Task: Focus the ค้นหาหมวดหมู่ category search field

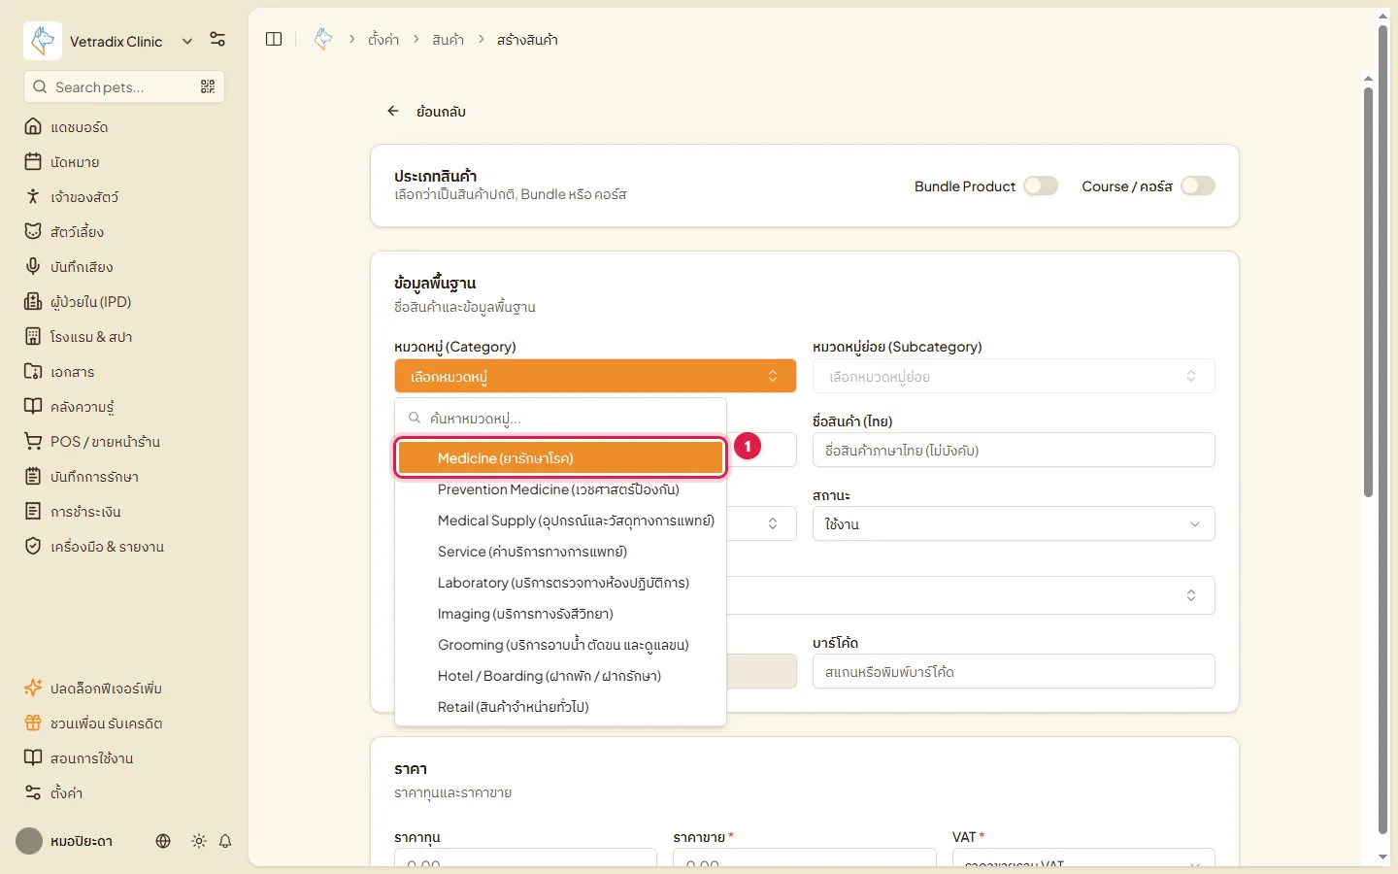Action: pos(561,418)
